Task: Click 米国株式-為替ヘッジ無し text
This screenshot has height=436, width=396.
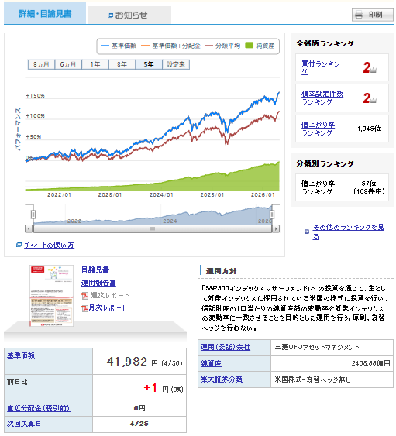Action: coord(312,379)
